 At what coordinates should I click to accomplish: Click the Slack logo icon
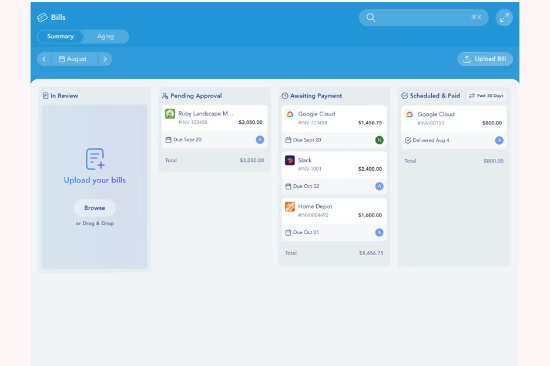point(290,160)
